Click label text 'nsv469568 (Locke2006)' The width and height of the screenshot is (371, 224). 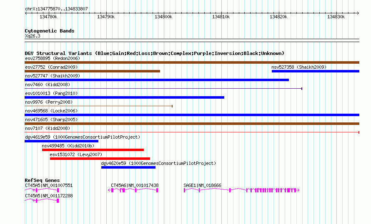tap(51, 111)
